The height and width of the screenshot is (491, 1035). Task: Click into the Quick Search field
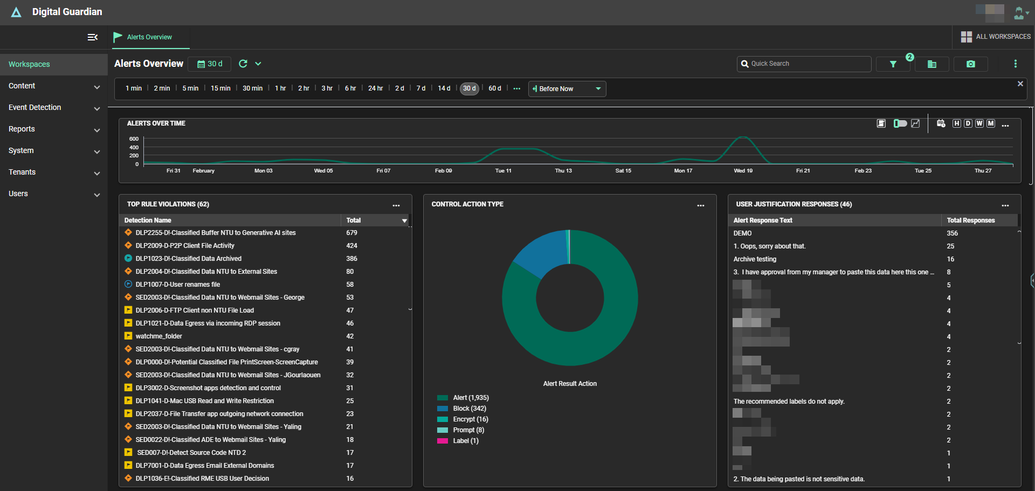803,64
